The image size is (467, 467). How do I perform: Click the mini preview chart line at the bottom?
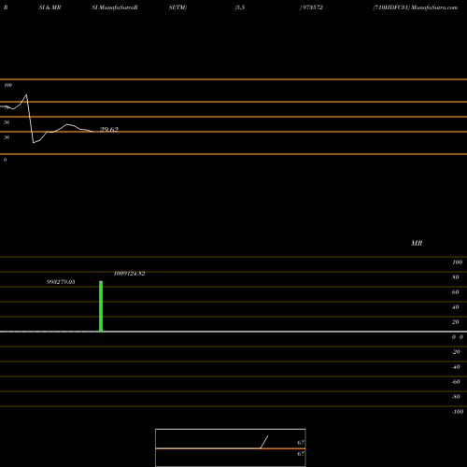(x=264, y=442)
